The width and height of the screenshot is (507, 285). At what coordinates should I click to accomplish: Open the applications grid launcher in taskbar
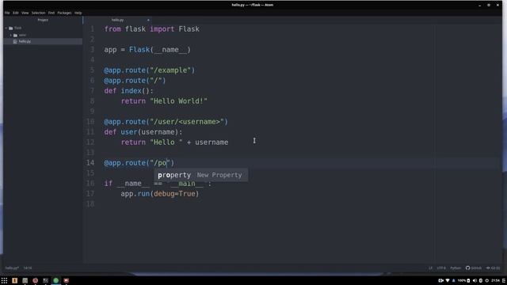click(x=4, y=280)
